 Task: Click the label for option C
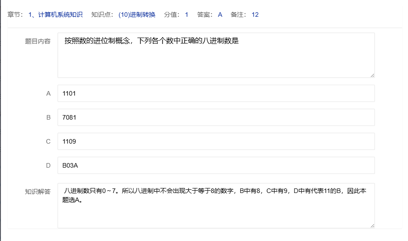pyautogui.click(x=49, y=141)
